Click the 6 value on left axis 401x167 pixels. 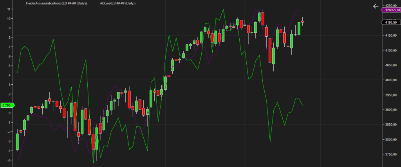click(9, 56)
